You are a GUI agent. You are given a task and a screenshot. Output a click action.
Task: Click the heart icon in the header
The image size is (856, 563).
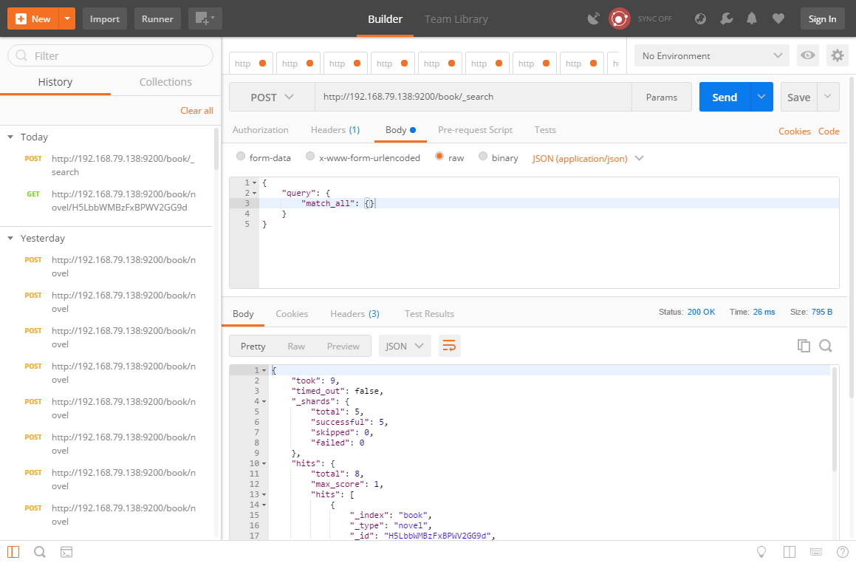(778, 19)
